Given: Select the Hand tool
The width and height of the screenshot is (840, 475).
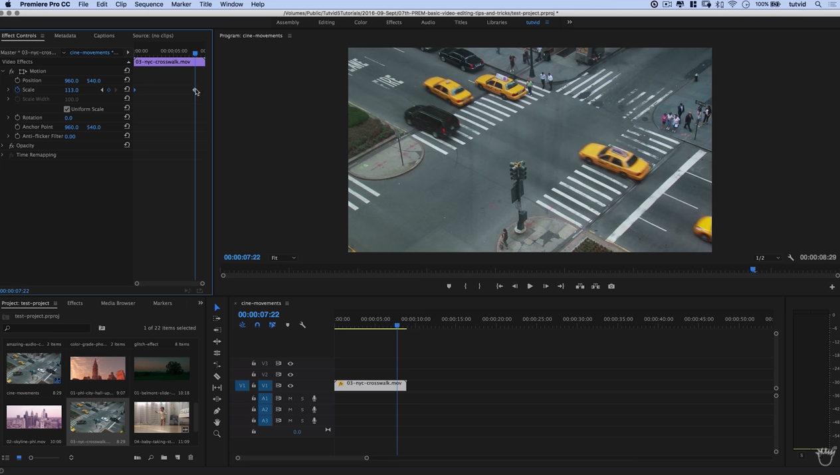Looking at the screenshot, I should click(x=217, y=422).
